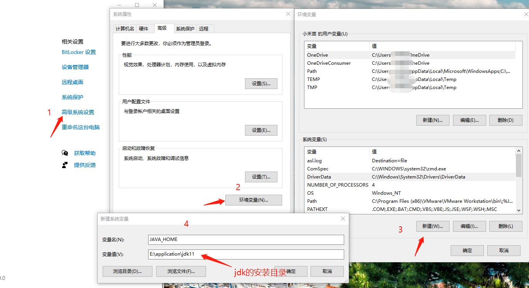This screenshot has width=529, height=288.
Task: Open startup recovery 设置(T) button
Action: tap(261, 177)
